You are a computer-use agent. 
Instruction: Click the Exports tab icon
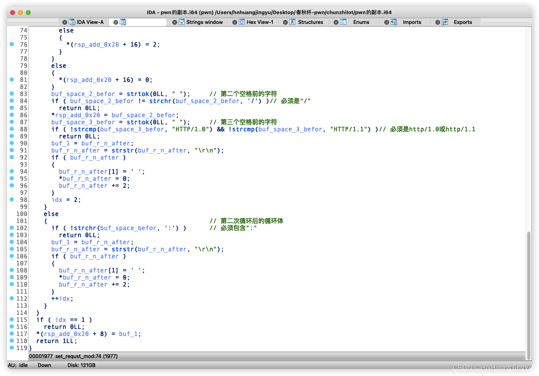pos(445,22)
